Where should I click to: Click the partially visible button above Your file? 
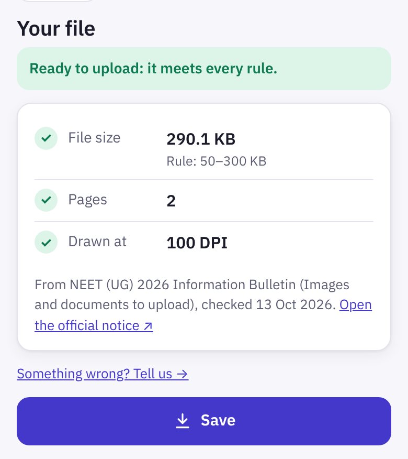coord(58,1)
